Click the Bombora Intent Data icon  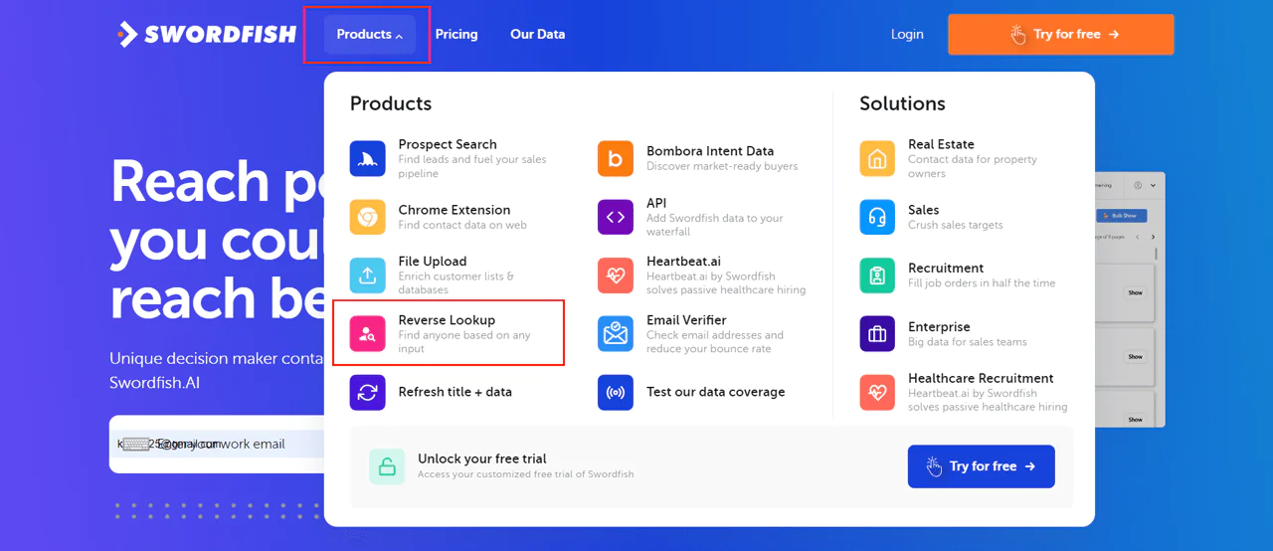click(x=616, y=158)
